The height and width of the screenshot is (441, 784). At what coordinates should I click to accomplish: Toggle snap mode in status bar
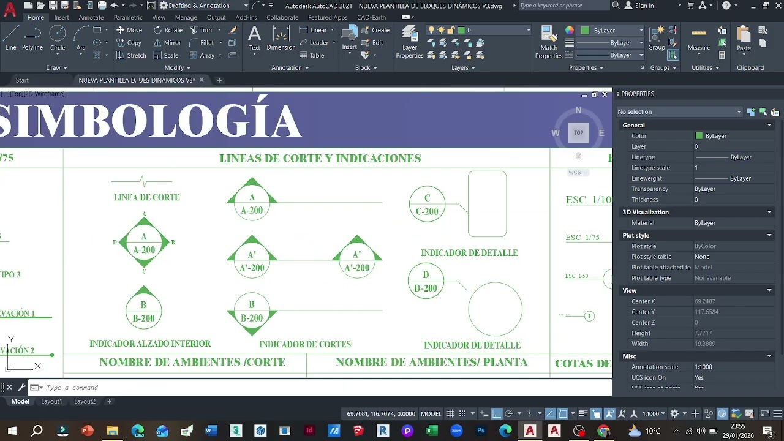[x=464, y=413]
